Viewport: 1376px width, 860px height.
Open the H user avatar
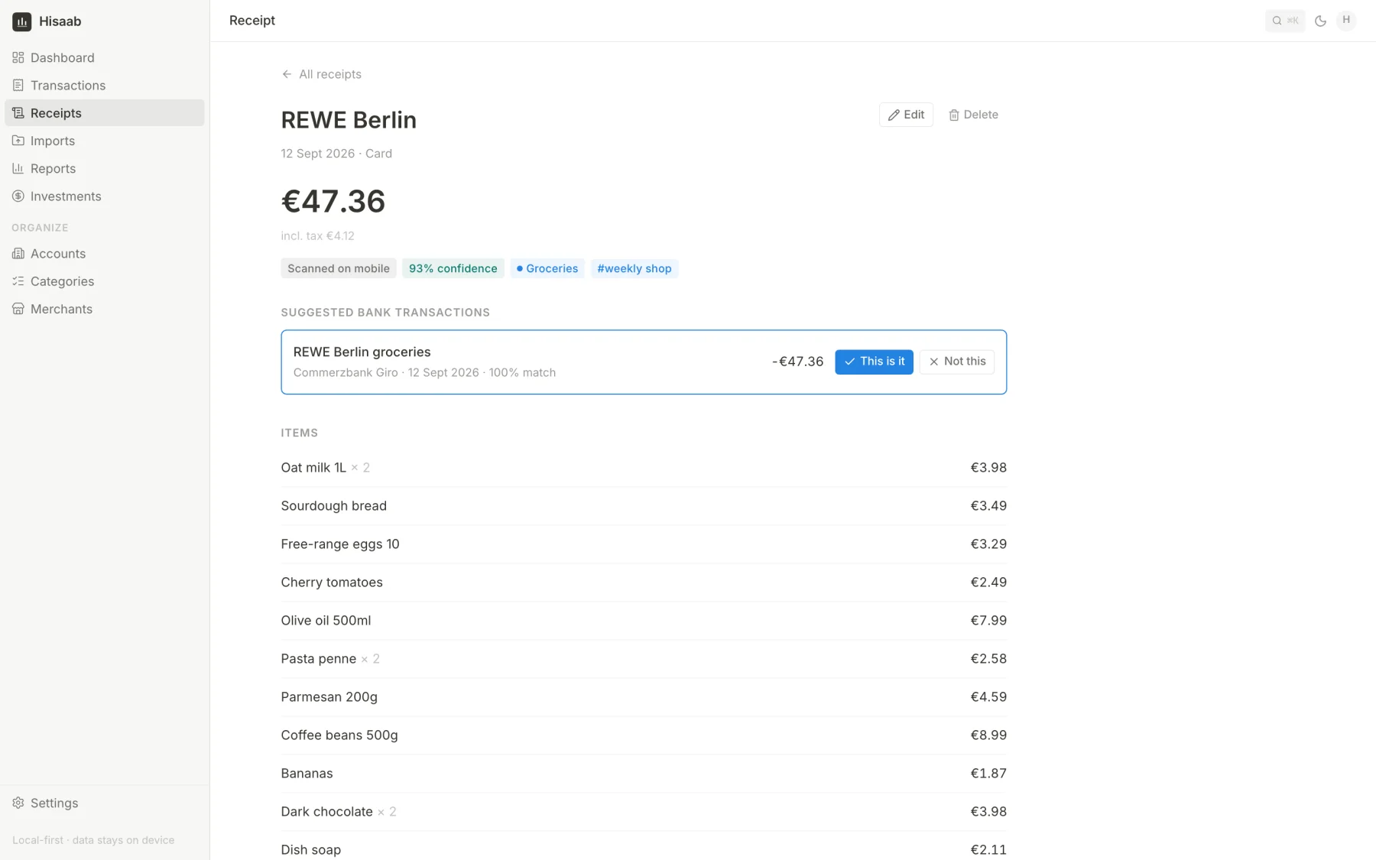pos(1346,21)
